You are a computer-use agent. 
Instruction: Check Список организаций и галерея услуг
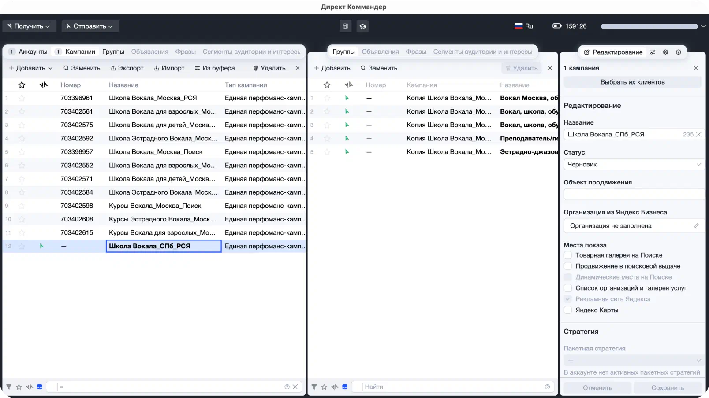568,288
